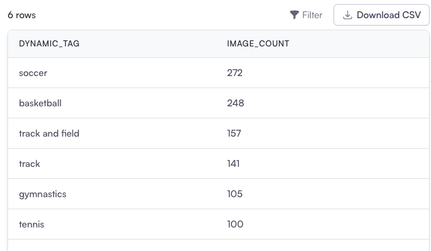The height and width of the screenshot is (251, 431).
Task: Click the 141 image count value
Action: point(233,164)
